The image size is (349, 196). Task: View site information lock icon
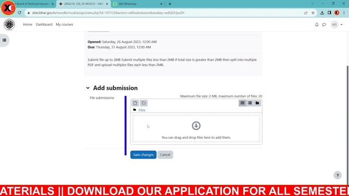pos(28,13)
